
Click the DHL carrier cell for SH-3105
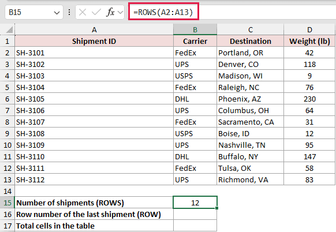click(195, 99)
